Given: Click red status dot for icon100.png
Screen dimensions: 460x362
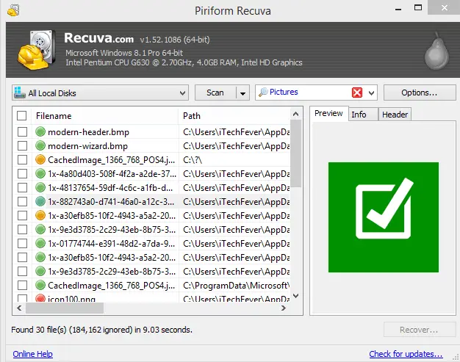Looking at the screenshot, I should tap(40, 298).
